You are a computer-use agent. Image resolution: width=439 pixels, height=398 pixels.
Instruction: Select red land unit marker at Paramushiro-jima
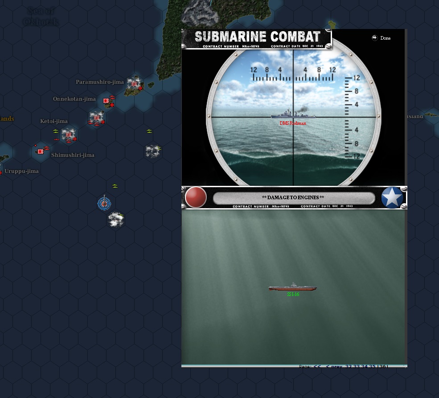click(x=140, y=88)
